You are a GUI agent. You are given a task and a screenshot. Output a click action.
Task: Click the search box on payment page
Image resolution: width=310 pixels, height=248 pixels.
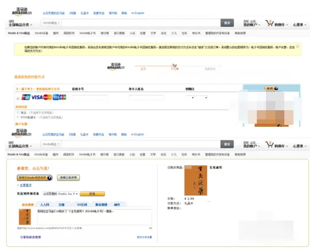141,23
